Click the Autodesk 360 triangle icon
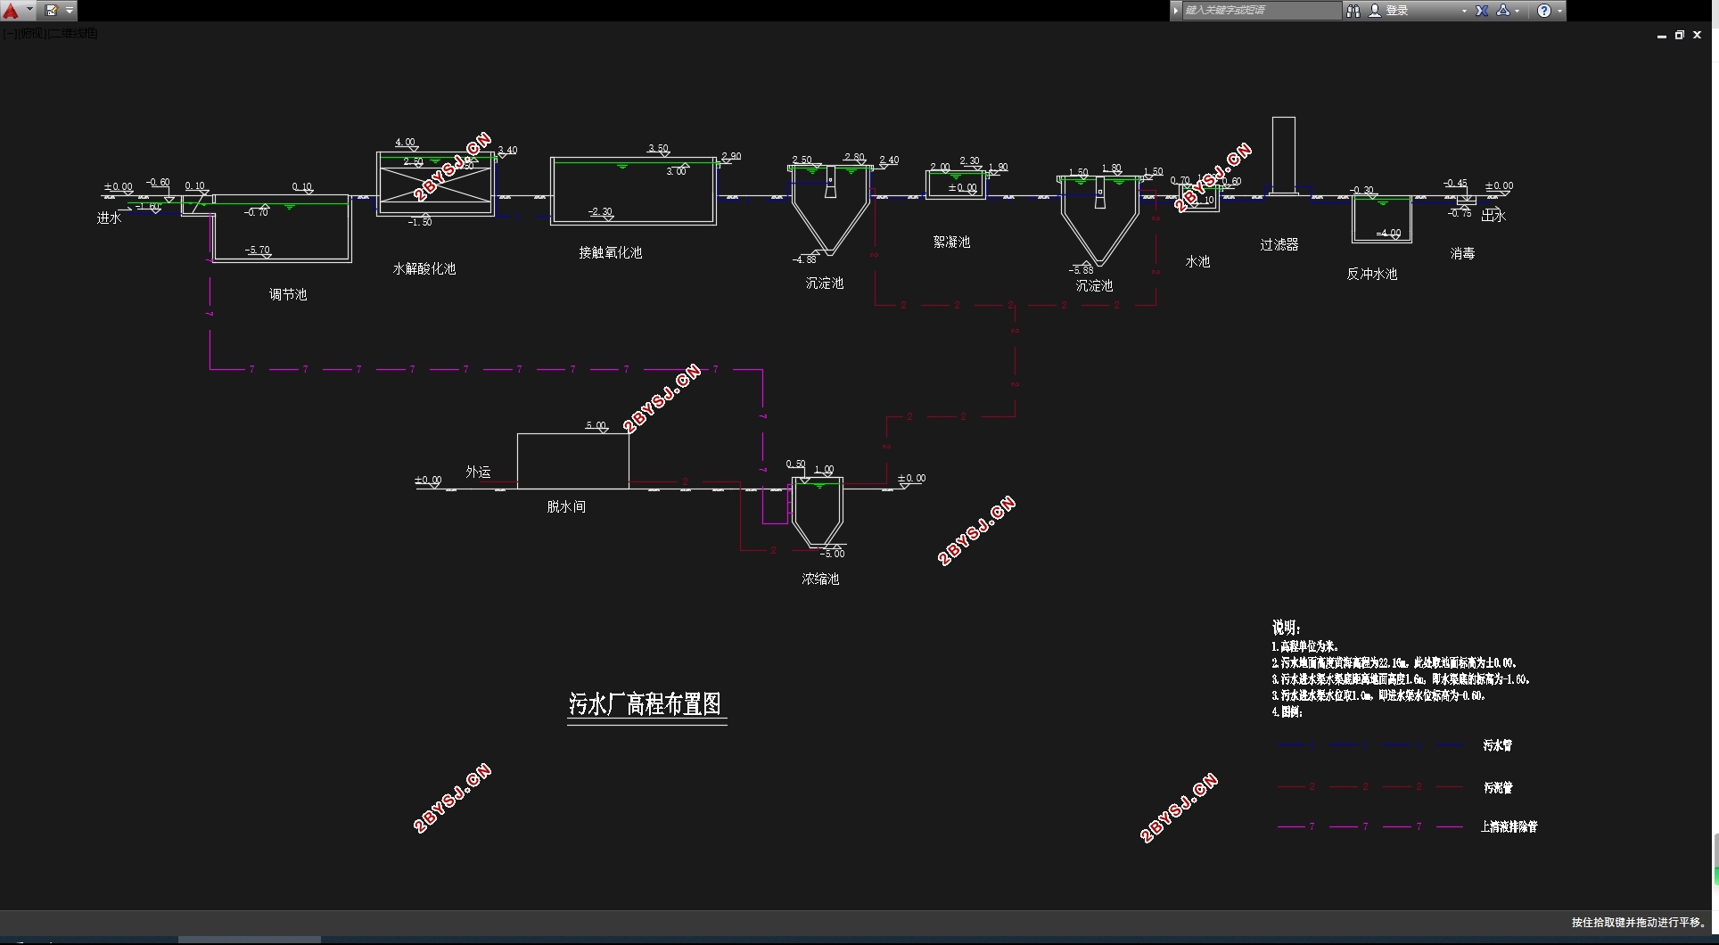 coord(1503,11)
